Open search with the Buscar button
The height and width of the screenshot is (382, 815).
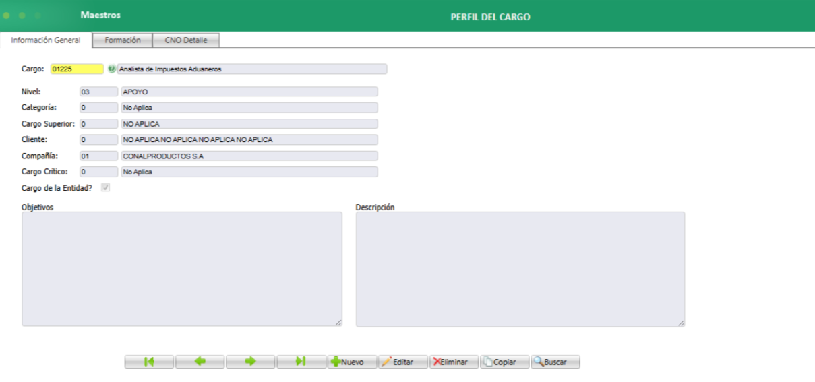[555, 362]
